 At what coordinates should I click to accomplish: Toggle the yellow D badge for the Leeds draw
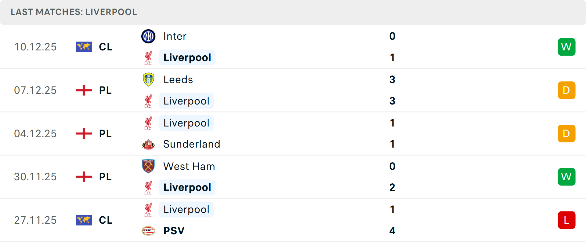click(x=566, y=90)
